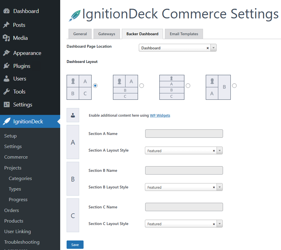This screenshot has height=250, width=281.
Task: Clear Section C Layout Style with x
Action: [x=214, y=224]
